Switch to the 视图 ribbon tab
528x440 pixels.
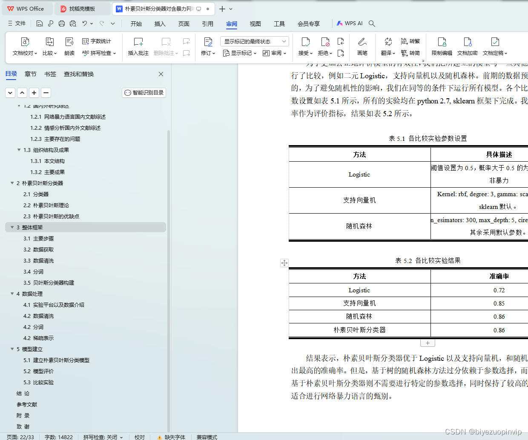(255, 24)
